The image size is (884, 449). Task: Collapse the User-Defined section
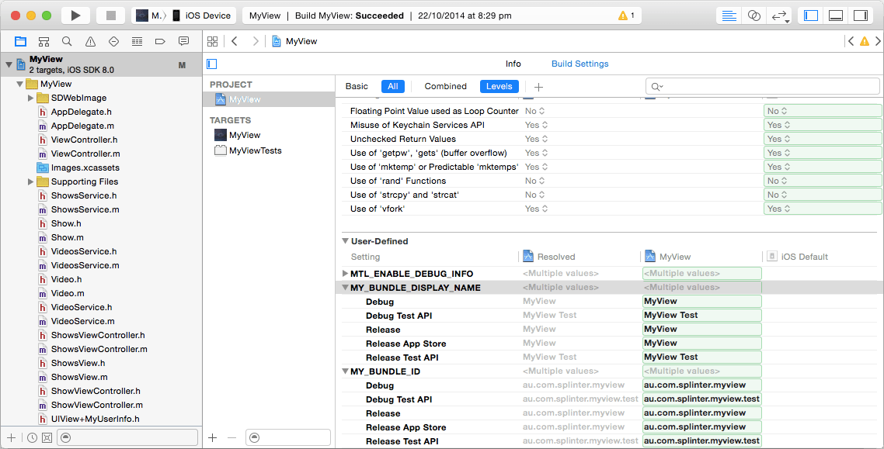pyautogui.click(x=344, y=241)
